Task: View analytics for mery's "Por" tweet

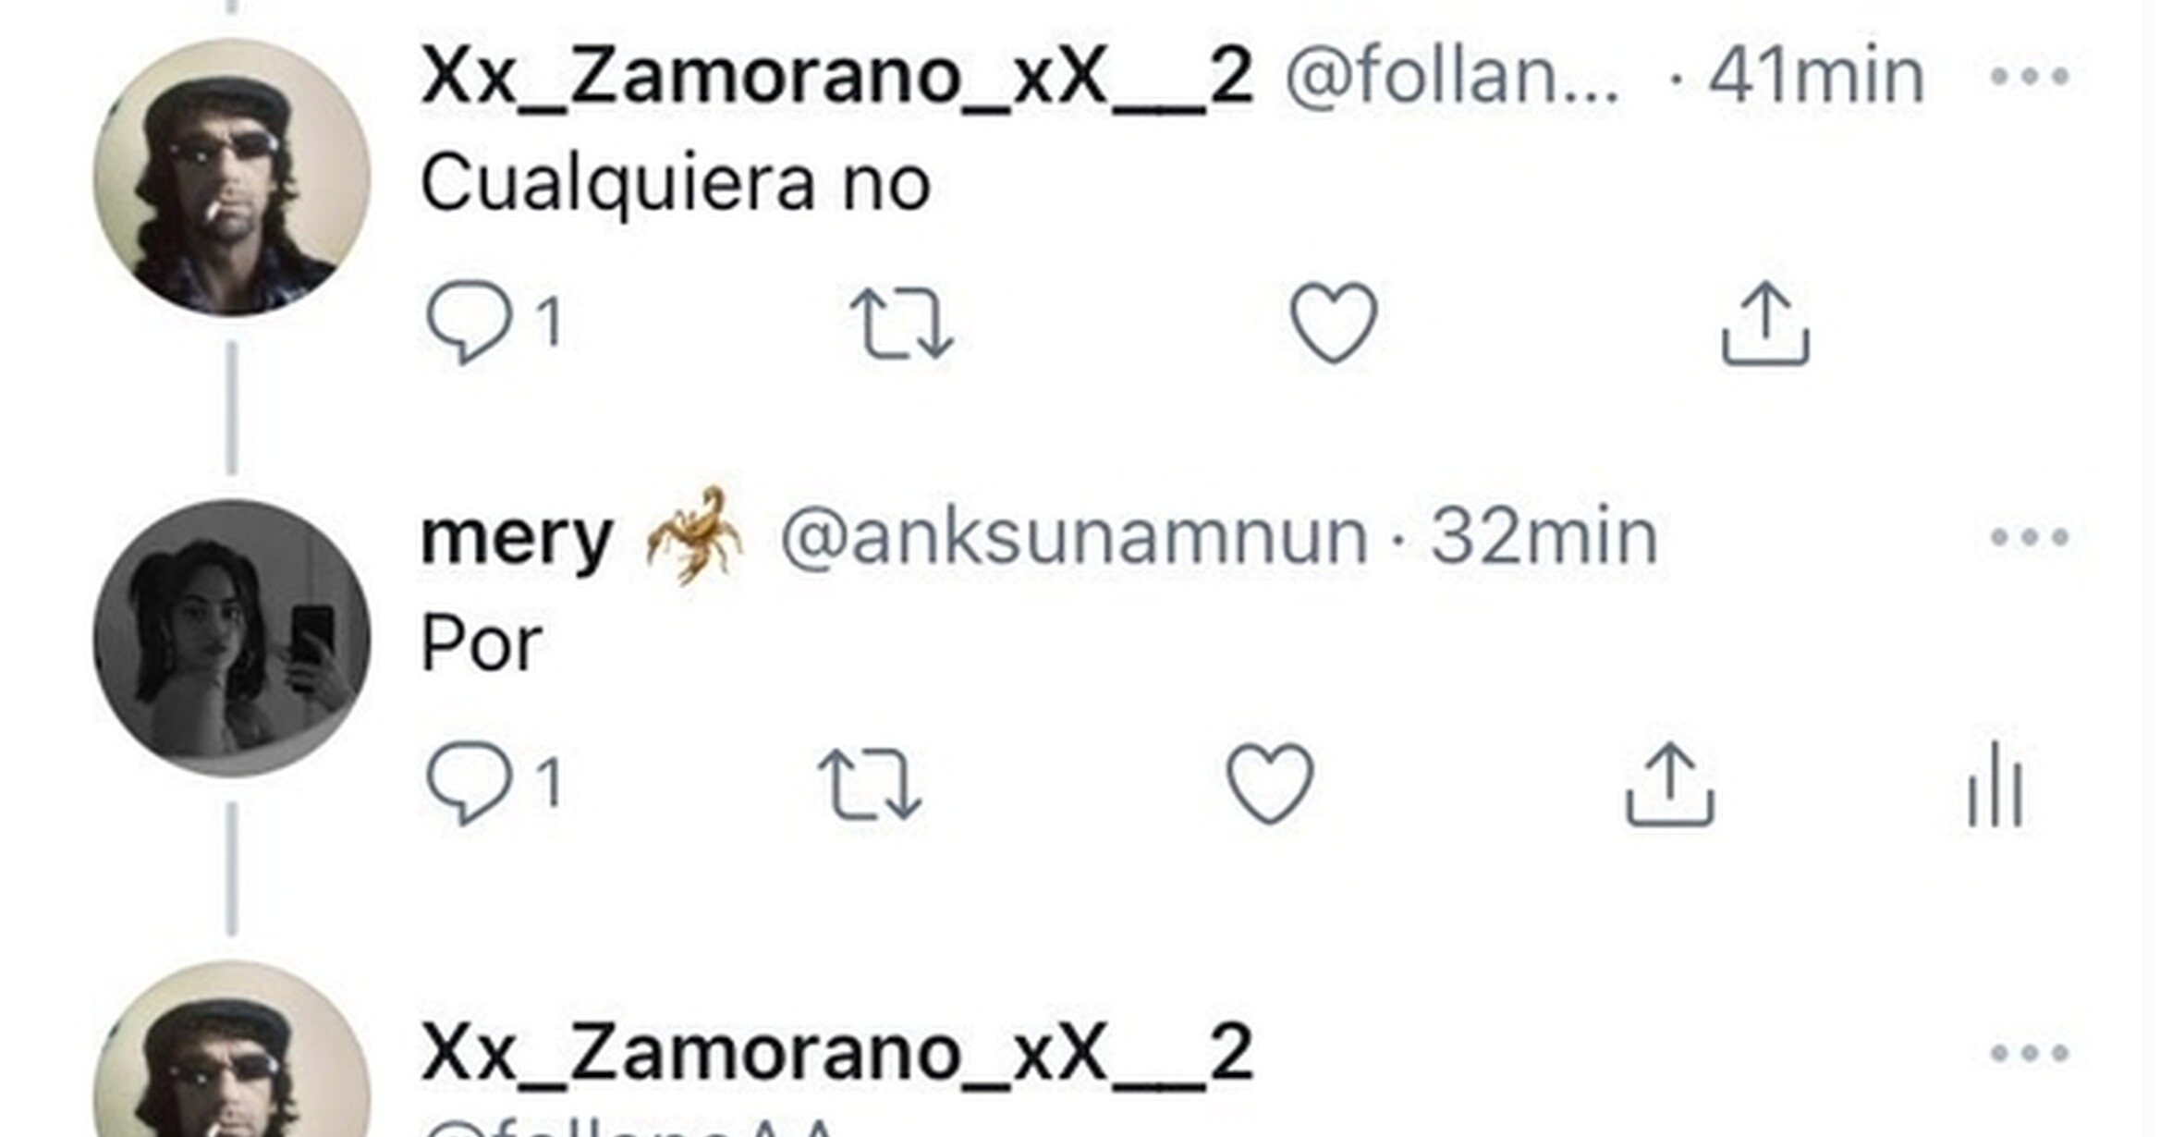Action: coord(1995,784)
